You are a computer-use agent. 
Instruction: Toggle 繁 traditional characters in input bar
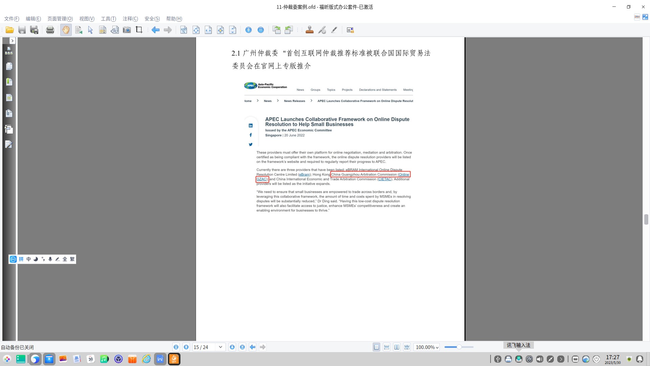pos(72,259)
